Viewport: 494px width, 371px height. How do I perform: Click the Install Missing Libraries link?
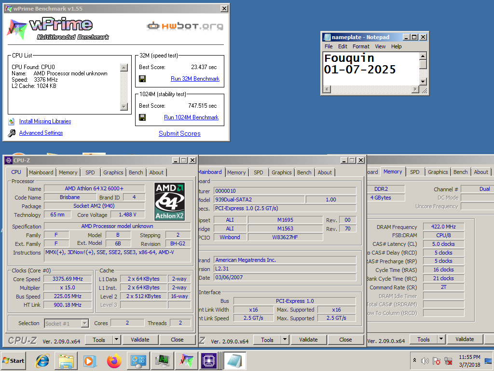point(45,121)
